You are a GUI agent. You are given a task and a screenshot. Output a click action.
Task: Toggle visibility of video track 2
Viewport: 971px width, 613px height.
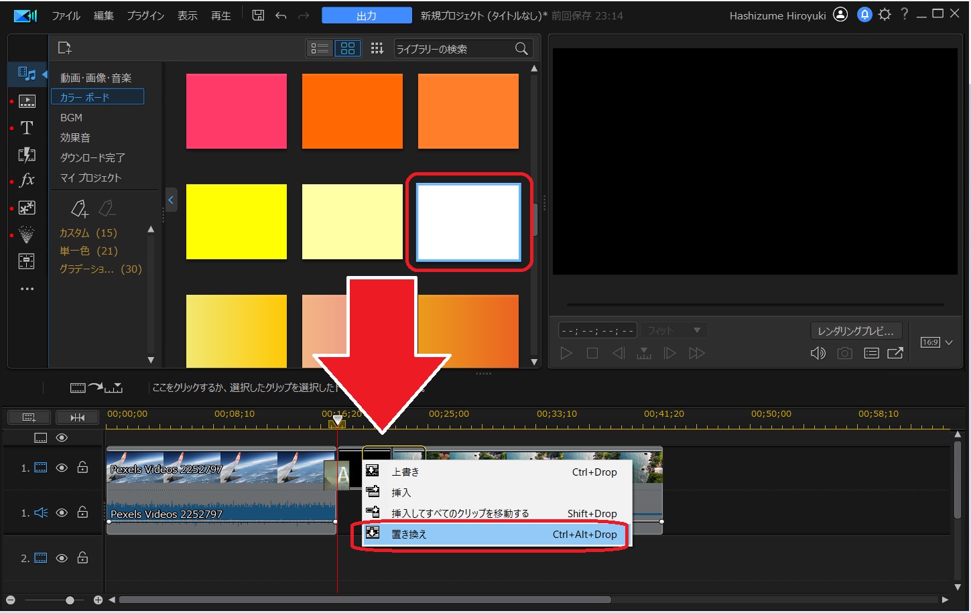pyautogui.click(x=62, y=558)
